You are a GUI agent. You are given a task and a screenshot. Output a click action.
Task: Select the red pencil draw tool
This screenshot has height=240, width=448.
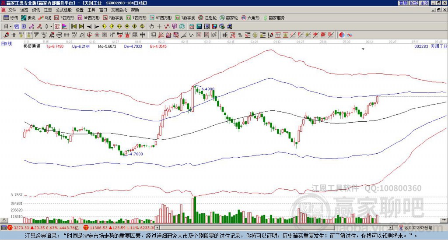click(x=6, y=35)
